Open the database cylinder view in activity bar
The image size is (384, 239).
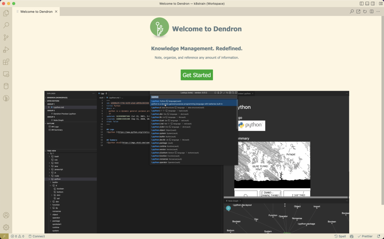pyautogui.click(x=6, y=86)
